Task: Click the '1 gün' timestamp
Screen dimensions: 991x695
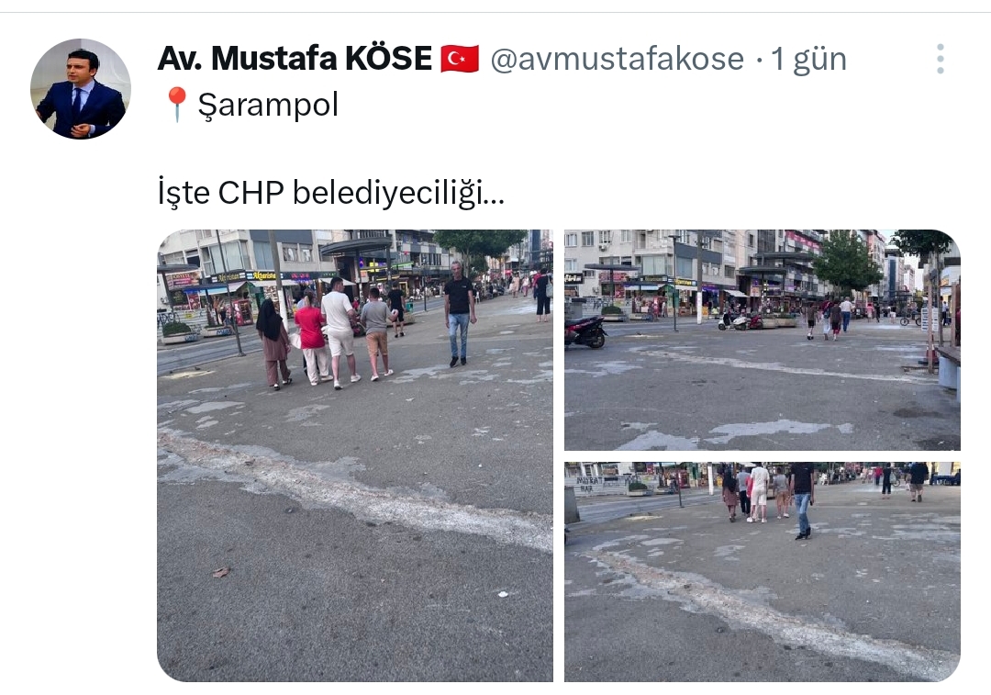Action: pos(808,59)
